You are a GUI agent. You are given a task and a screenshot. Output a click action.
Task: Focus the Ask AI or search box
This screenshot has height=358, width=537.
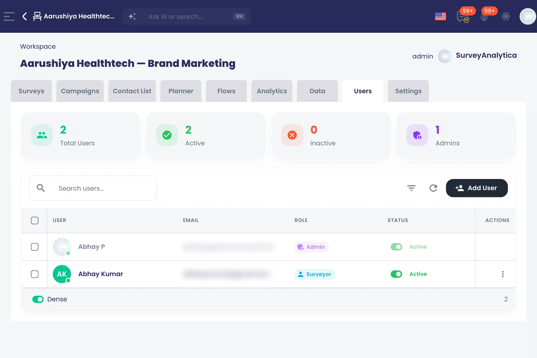187,16
